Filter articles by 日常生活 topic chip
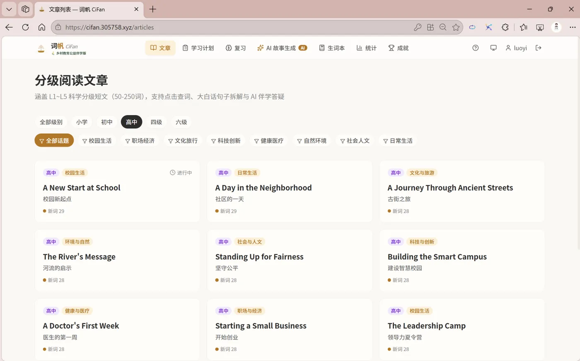This screenshot has width=580, height=361. 399,141
